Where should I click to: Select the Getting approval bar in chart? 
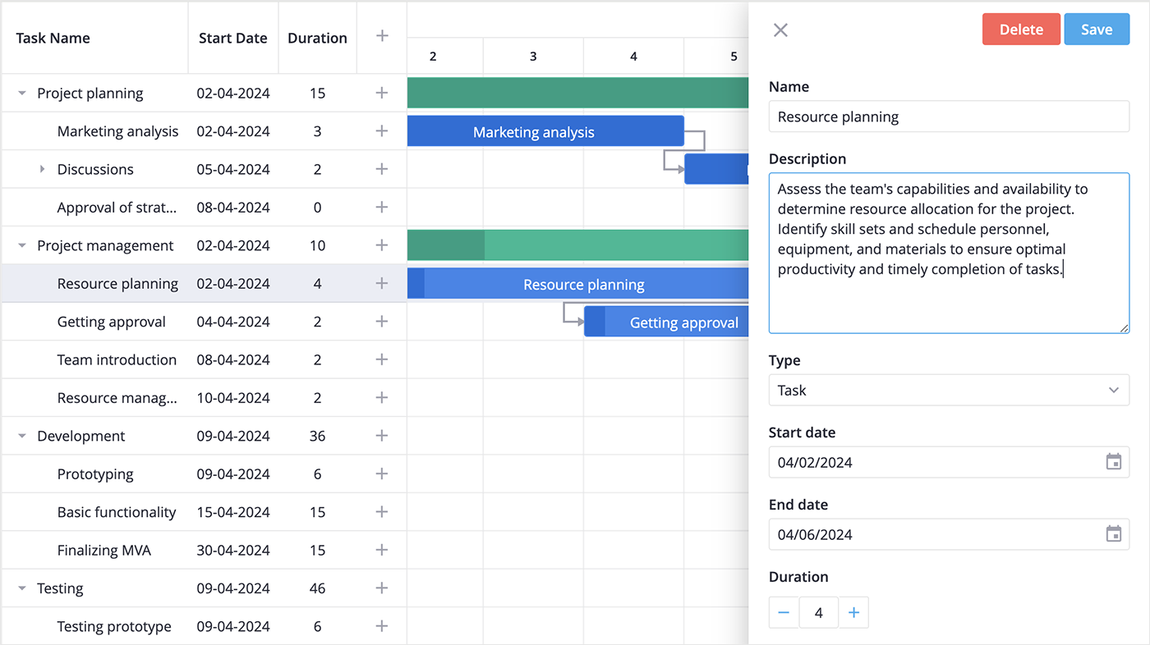(666, 322)
